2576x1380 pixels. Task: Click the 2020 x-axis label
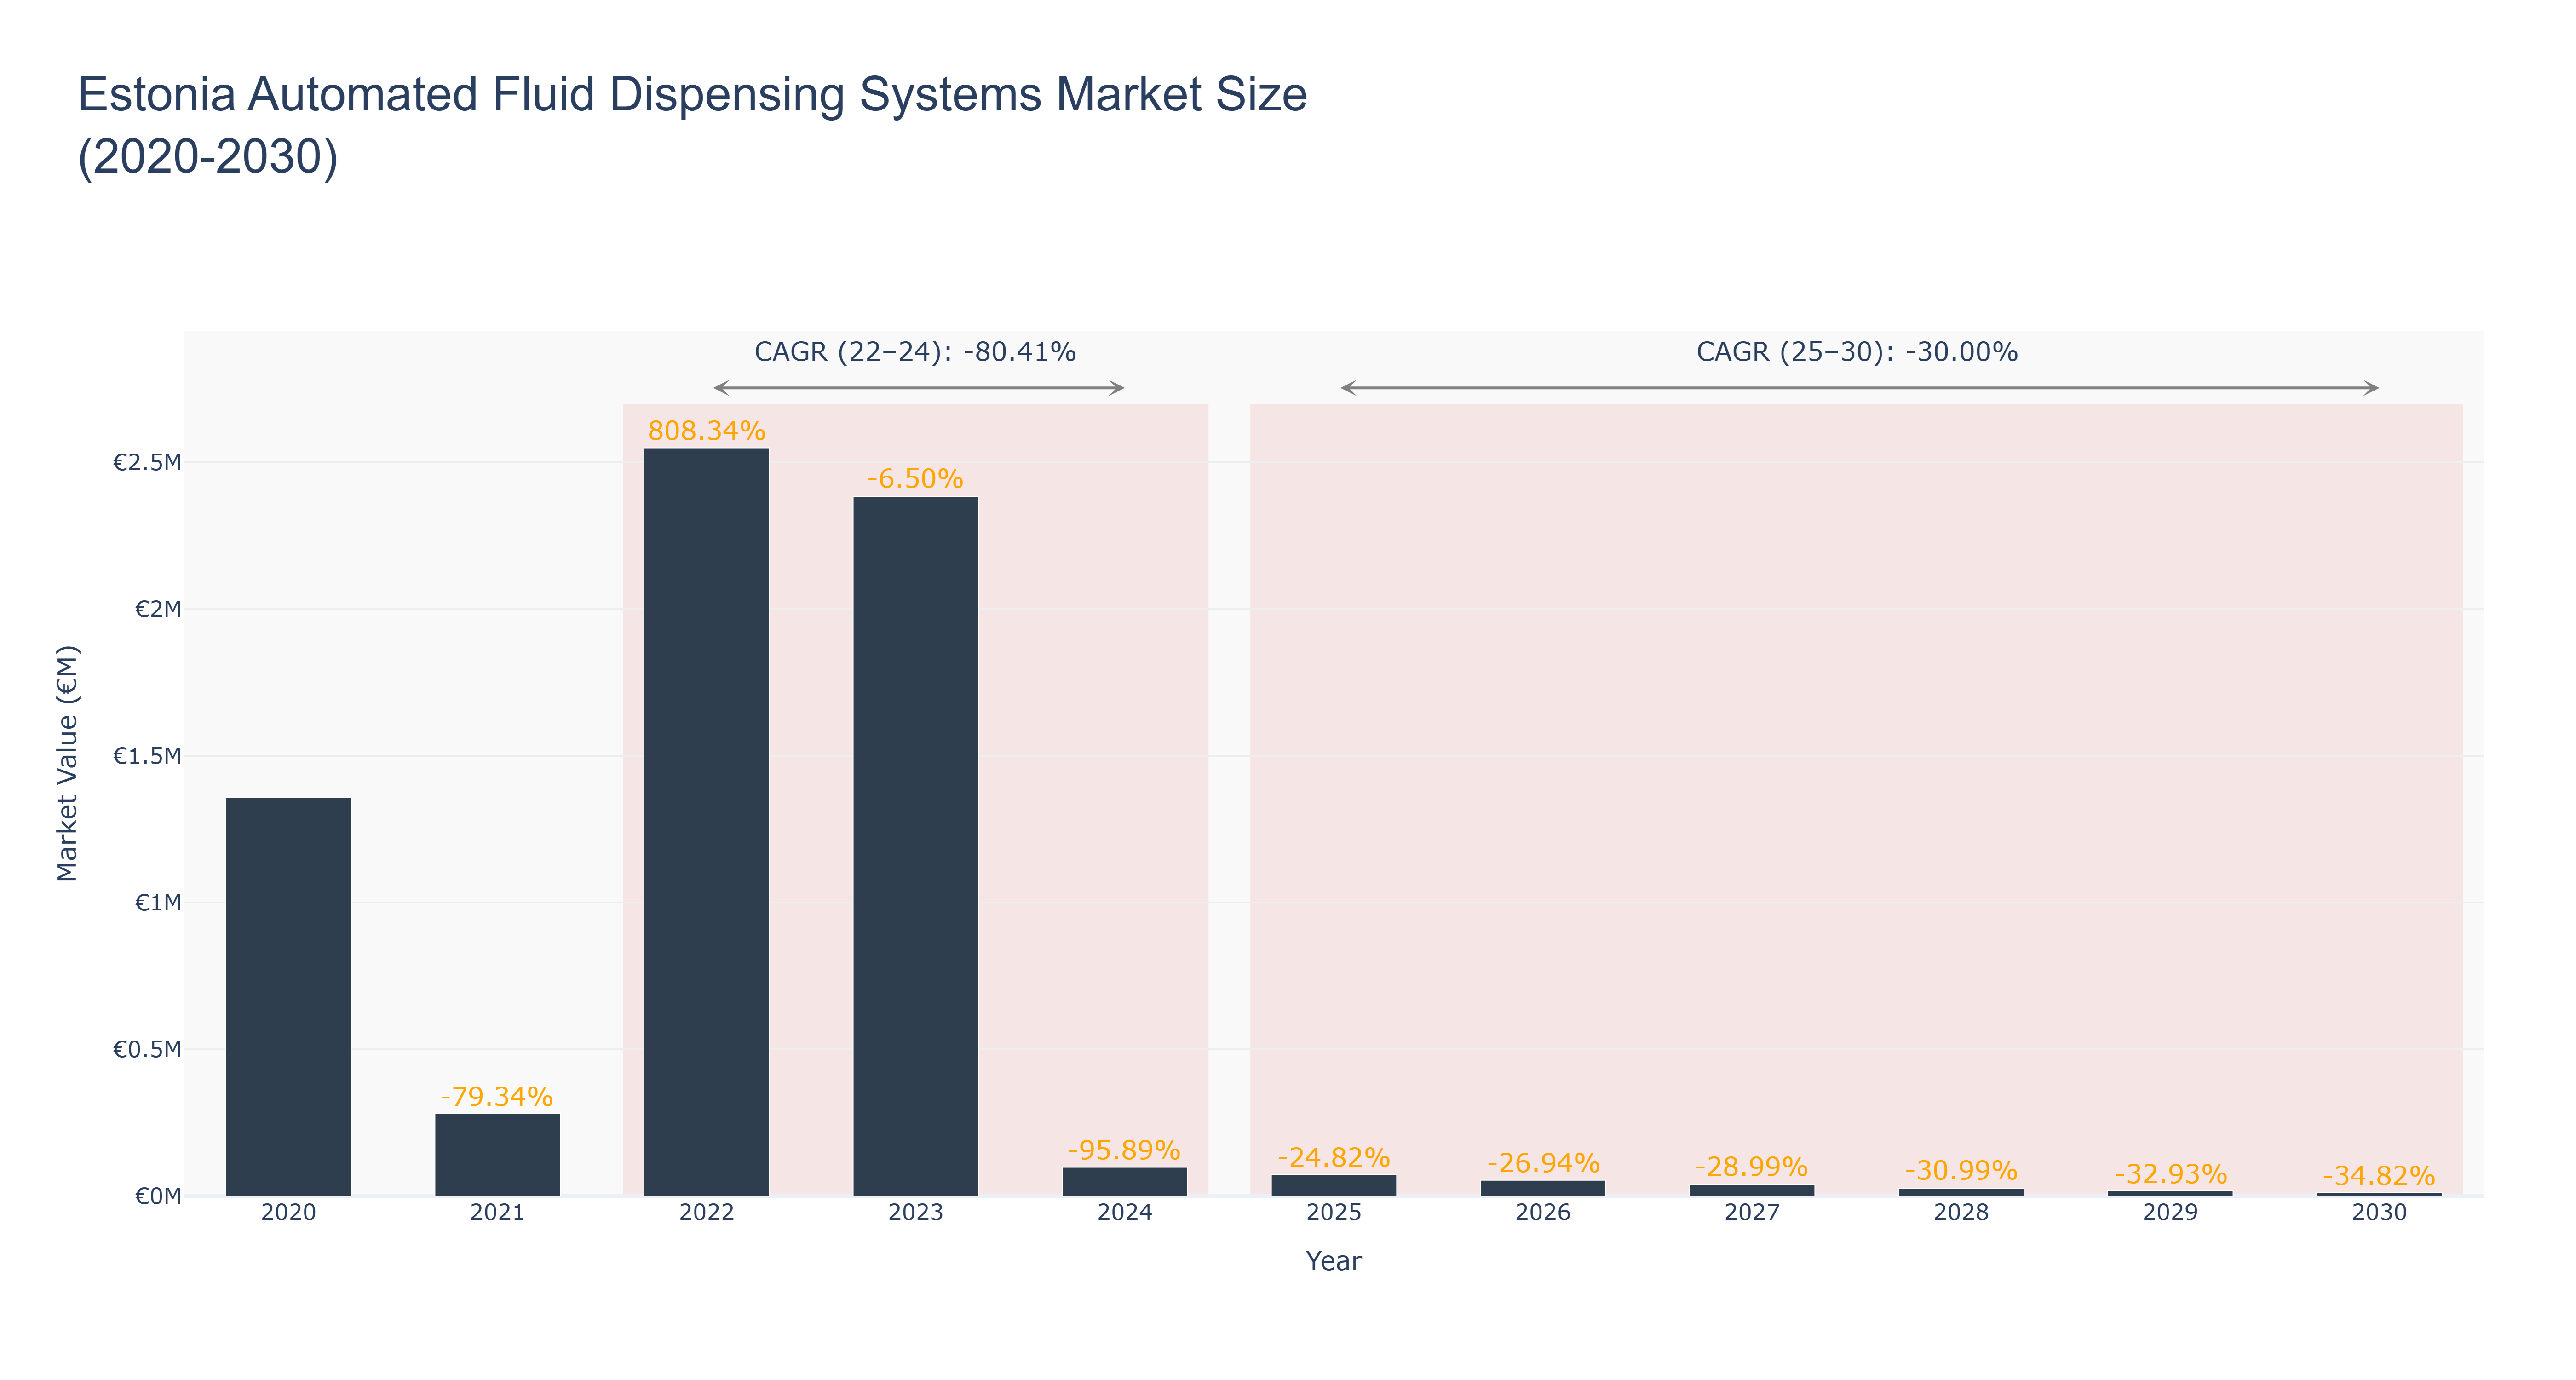point(288,1213)
